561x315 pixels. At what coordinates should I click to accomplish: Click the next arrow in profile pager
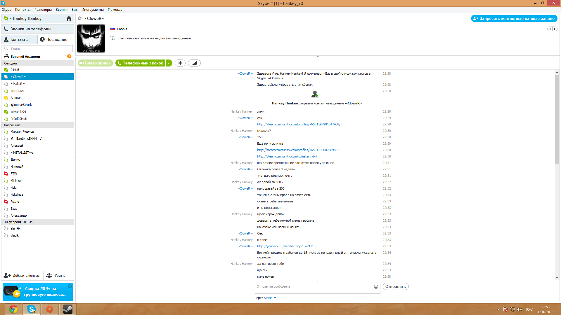point(555,29)
